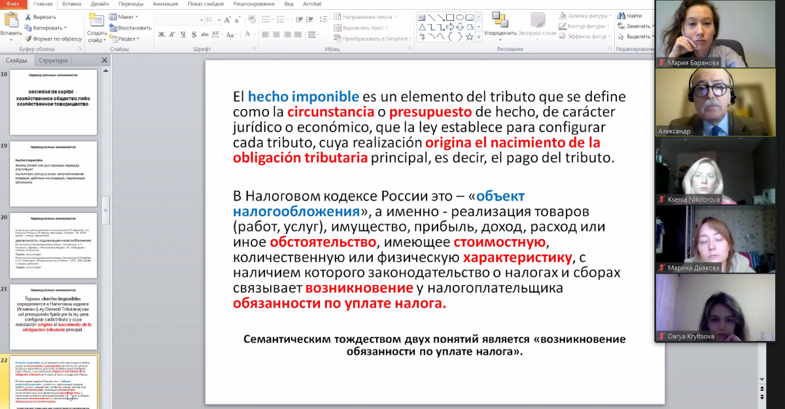
Task: Click the decrease indent icon
Action: [x=299, y=20]
